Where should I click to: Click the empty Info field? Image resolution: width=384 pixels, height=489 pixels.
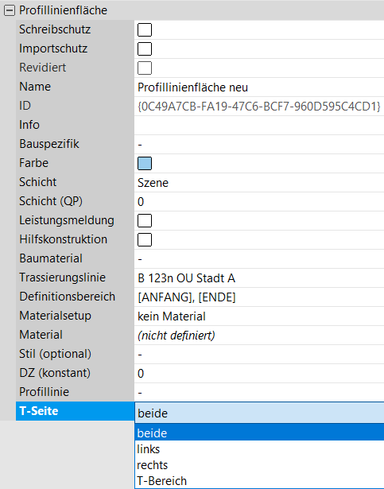click(x=259, y=126)
